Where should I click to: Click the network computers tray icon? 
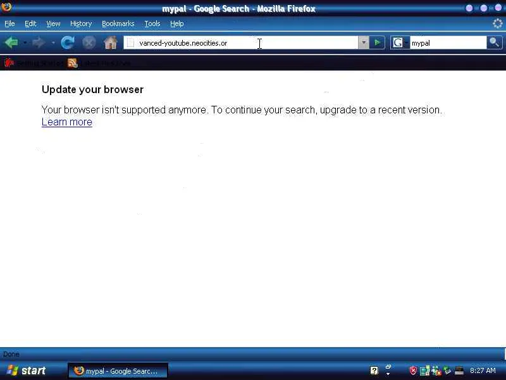pyautogui.click(x=424, y=370)
